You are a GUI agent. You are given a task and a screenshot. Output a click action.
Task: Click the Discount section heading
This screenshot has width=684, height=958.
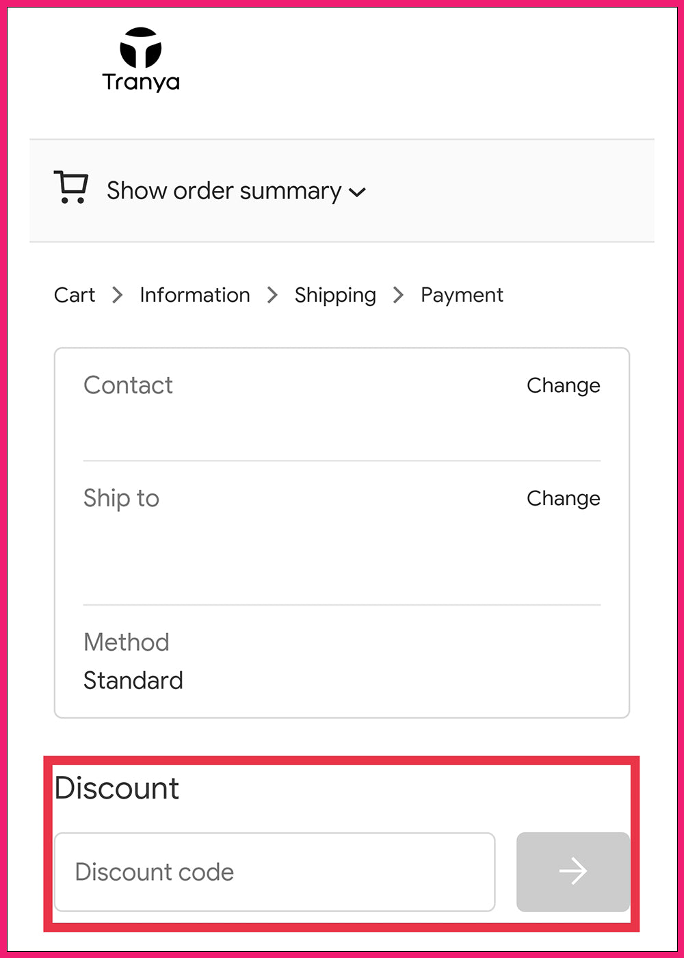tap(117, 788)
